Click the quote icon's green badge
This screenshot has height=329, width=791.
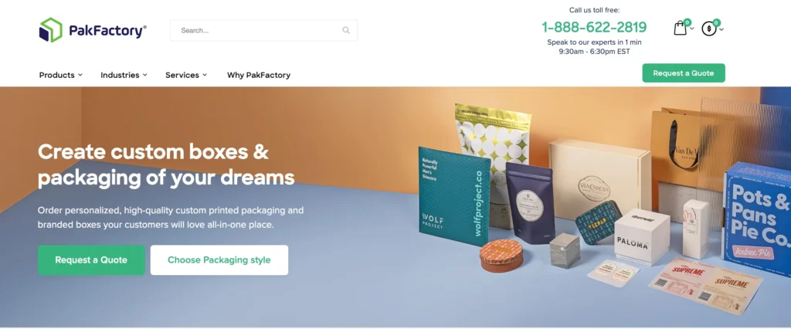(x=716, y=22)
